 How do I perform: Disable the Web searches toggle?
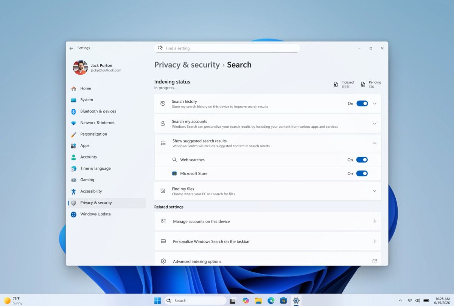(x=362, y=160)
